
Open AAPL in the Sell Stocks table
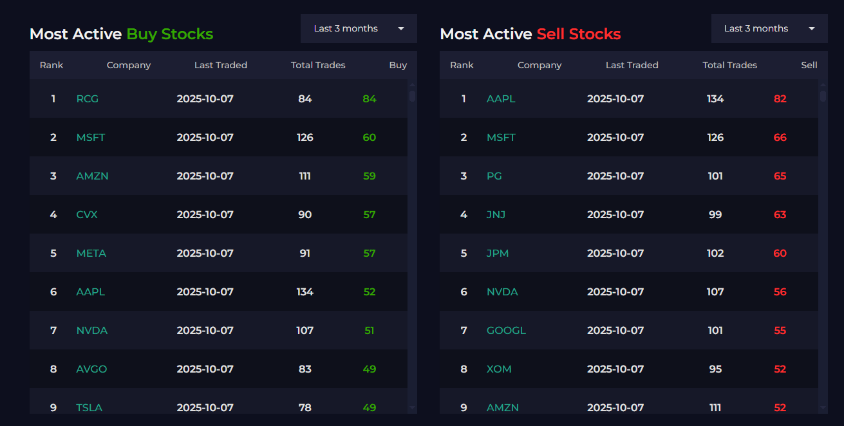(x=501, y=99)
